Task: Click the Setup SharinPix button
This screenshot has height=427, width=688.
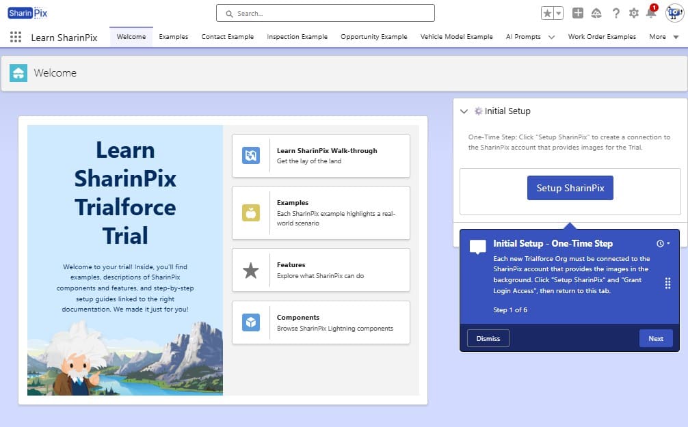Action: [570, 187]
